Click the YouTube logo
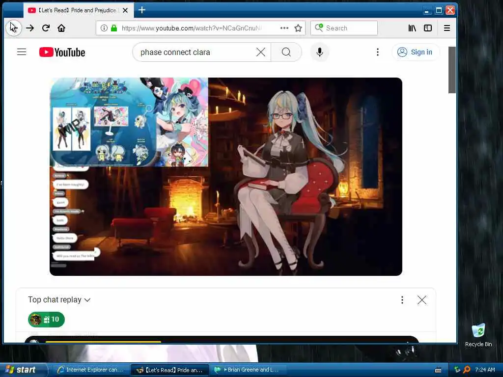The height and width of the screenshot is (377, 503). point(62,52)
